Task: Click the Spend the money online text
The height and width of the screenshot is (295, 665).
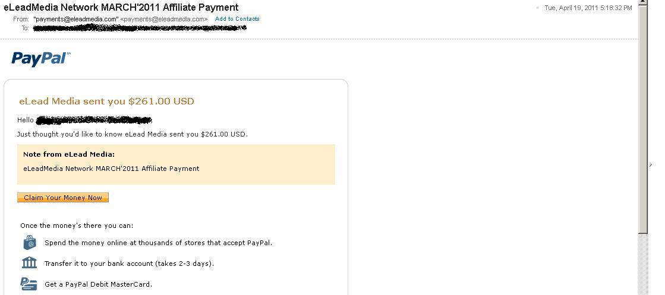Action: pyautogui.click(x=158, y=243)
